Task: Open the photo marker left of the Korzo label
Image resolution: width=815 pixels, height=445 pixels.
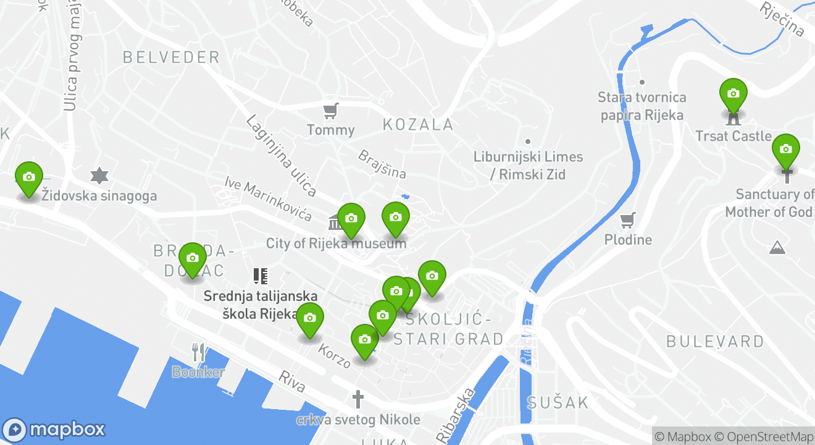Action: [x=309, y=320]
